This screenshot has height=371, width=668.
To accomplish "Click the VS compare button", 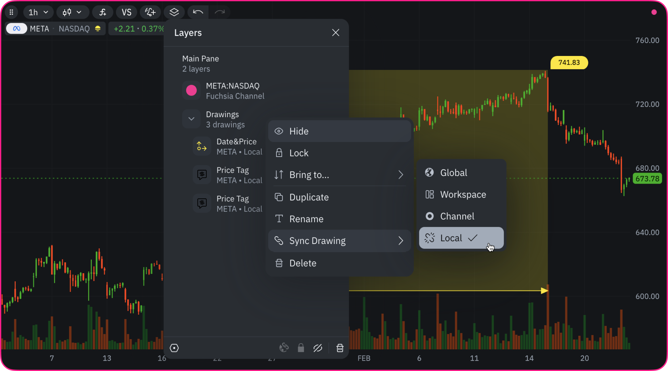I will (126, 12).
